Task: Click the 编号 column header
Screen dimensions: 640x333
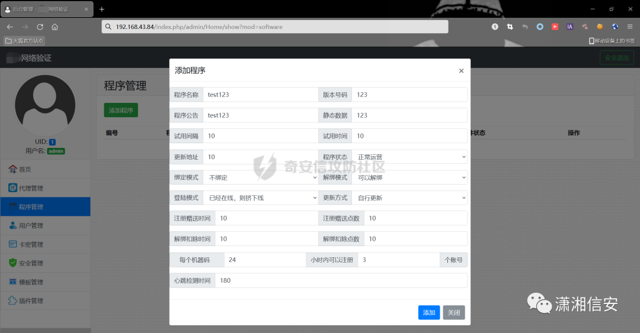Action: (112, 133)
